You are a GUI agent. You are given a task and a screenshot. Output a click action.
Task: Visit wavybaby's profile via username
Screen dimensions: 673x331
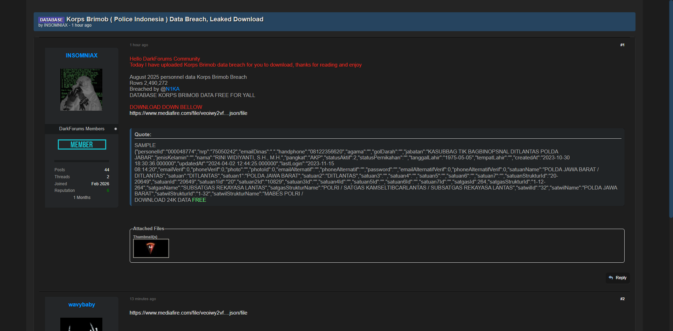tap(82, 305)
